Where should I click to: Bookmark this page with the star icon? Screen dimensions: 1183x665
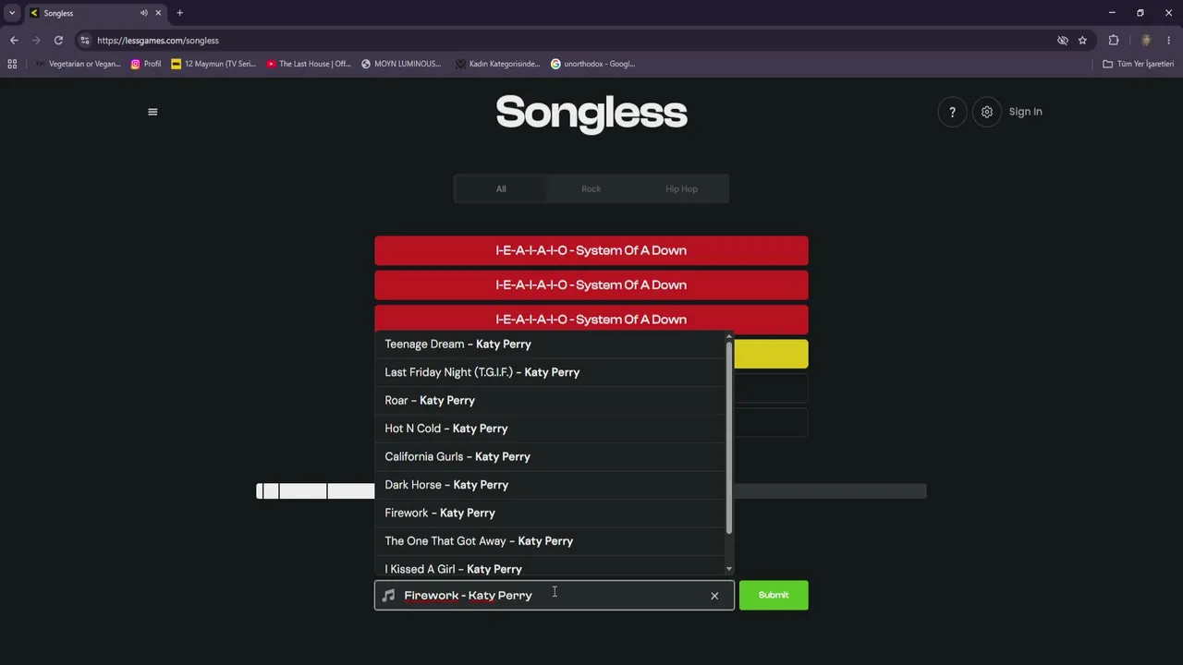[x=1082, y=41]
